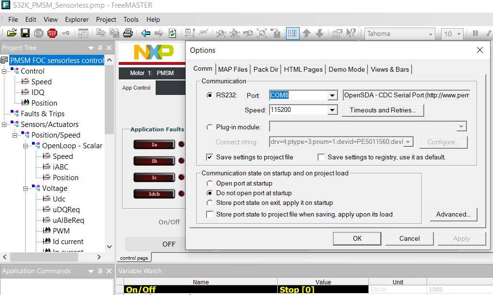Click the back navigation arrow icon
Image resolution: width=493 pixels, height=295 pixels.
145,33
